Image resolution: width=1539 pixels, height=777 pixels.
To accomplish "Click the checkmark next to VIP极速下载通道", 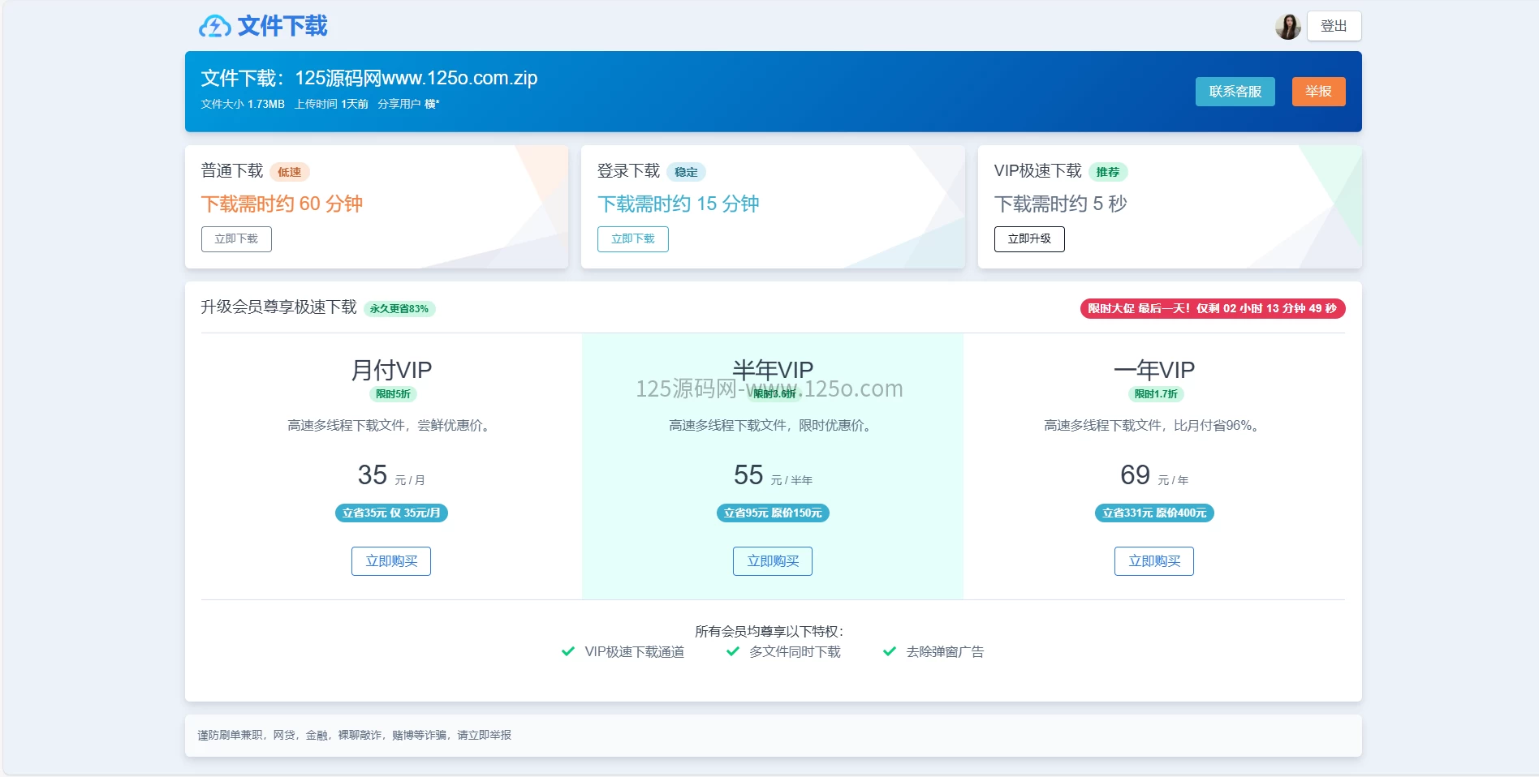I will [x=568, y=651].
